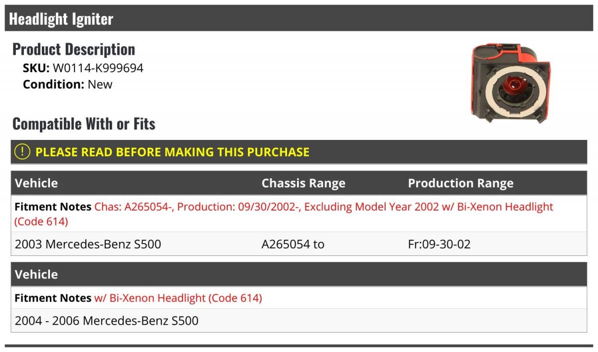Click the Chassis Range column header
The width and height of the screenshot is (598, 352).
tap(303, 183)
